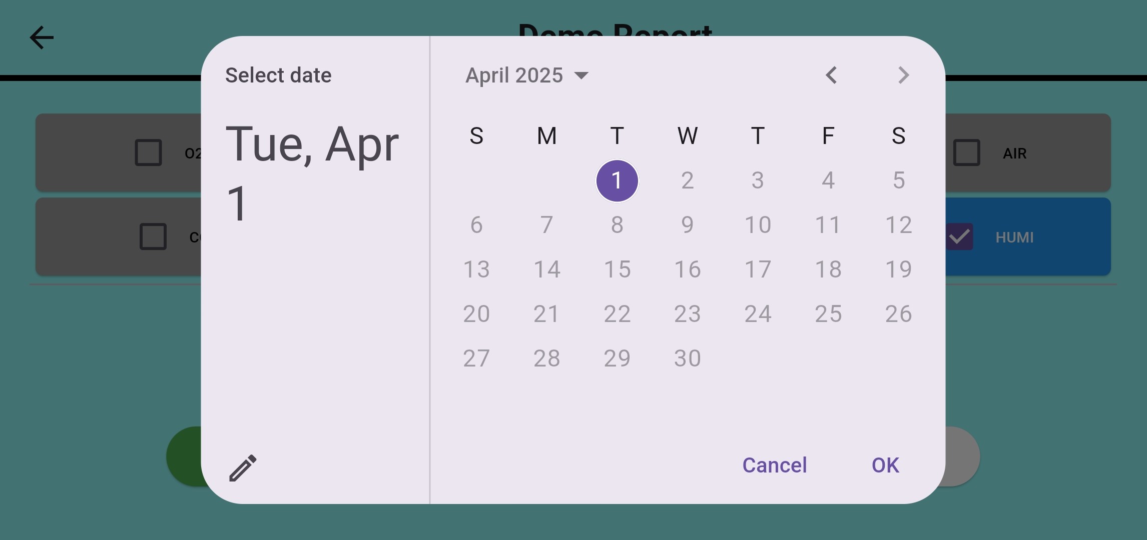This screenshot has height=540, width=1147.
Task: Toggle the second left-column checkbox below O2
Action: click(153, 237)
